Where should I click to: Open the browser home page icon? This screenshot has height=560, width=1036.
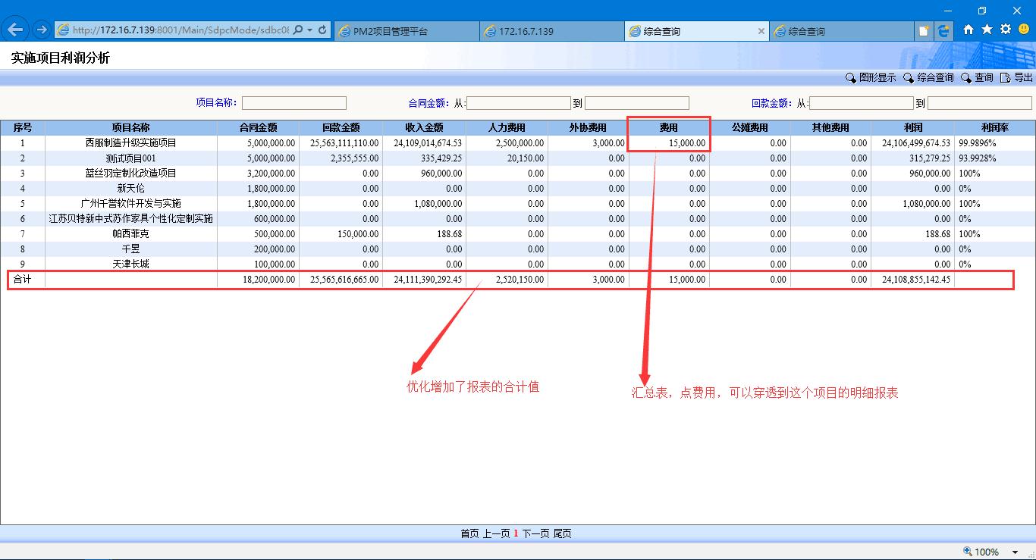969,30
